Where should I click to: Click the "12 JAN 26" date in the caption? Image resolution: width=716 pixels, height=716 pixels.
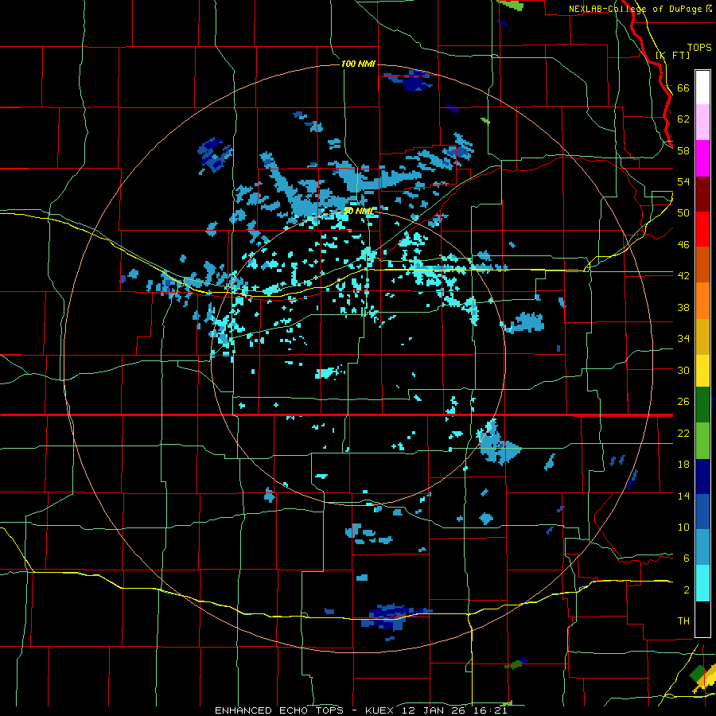[434, 710]
